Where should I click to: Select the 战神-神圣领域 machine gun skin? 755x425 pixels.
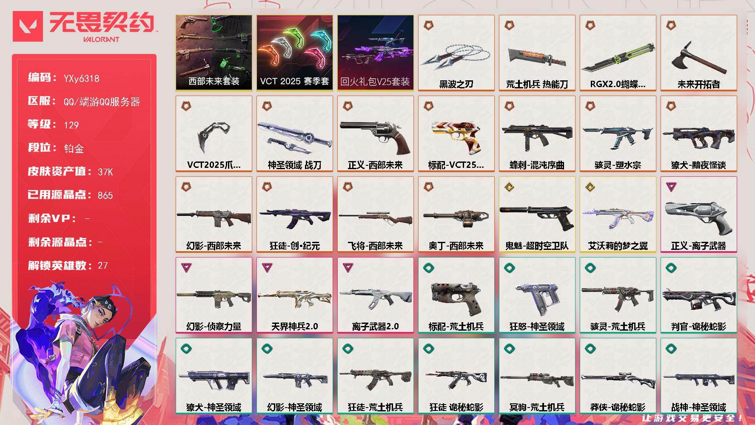(x=698, y=376)
